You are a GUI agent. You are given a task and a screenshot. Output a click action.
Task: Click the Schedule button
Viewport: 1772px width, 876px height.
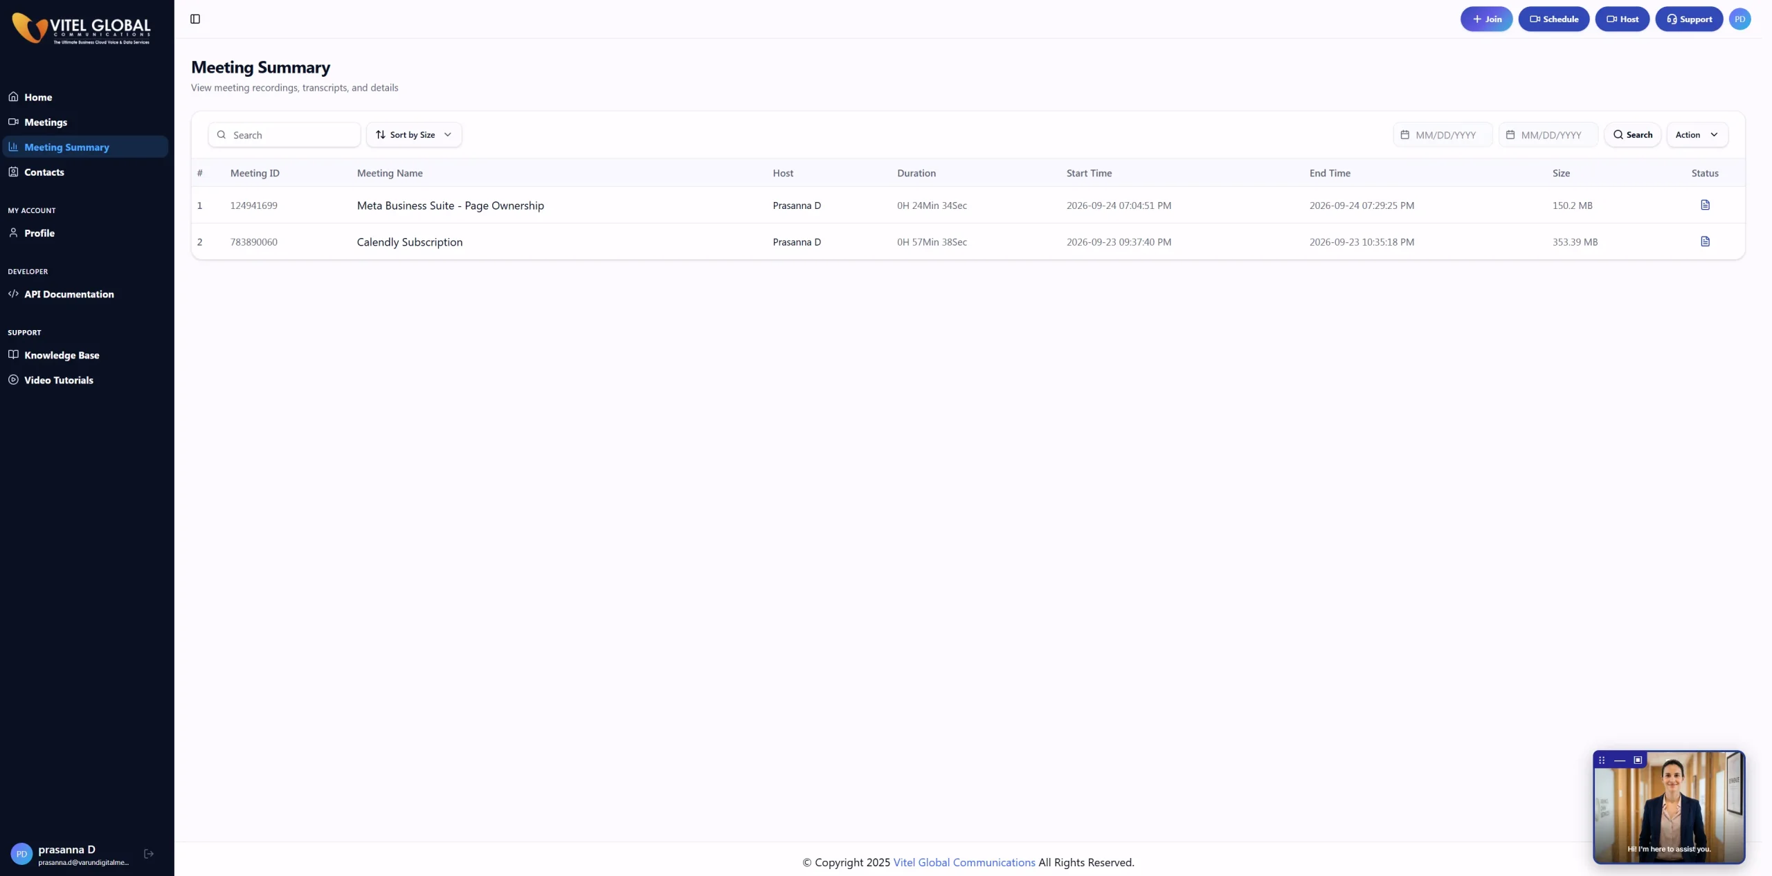click(1553, 19)
